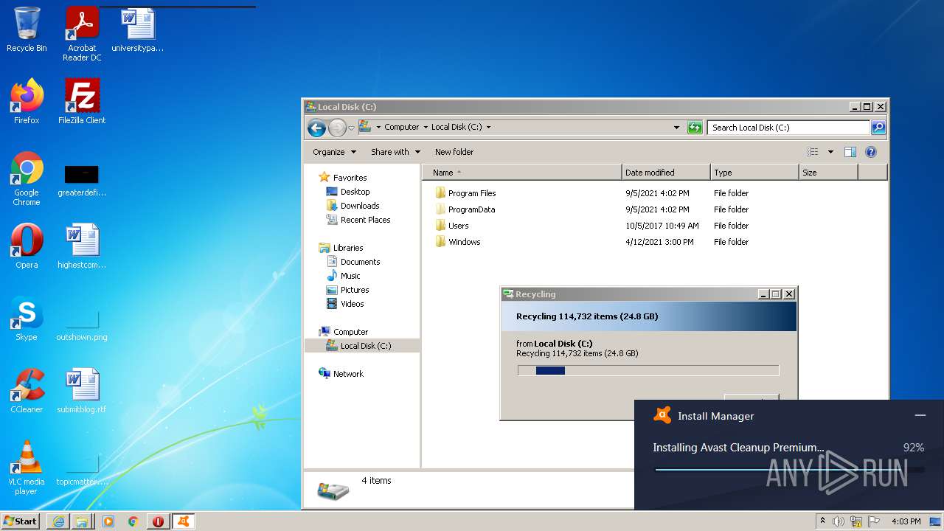Select the Google Chrome desktop shortcut

(27, 179)
